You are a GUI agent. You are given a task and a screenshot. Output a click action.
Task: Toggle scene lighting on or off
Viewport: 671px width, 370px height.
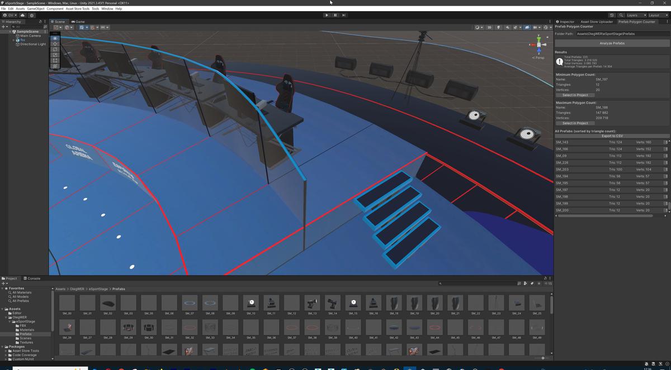(498, 27)
